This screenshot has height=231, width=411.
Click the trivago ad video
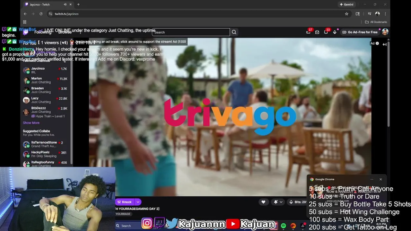230,117
